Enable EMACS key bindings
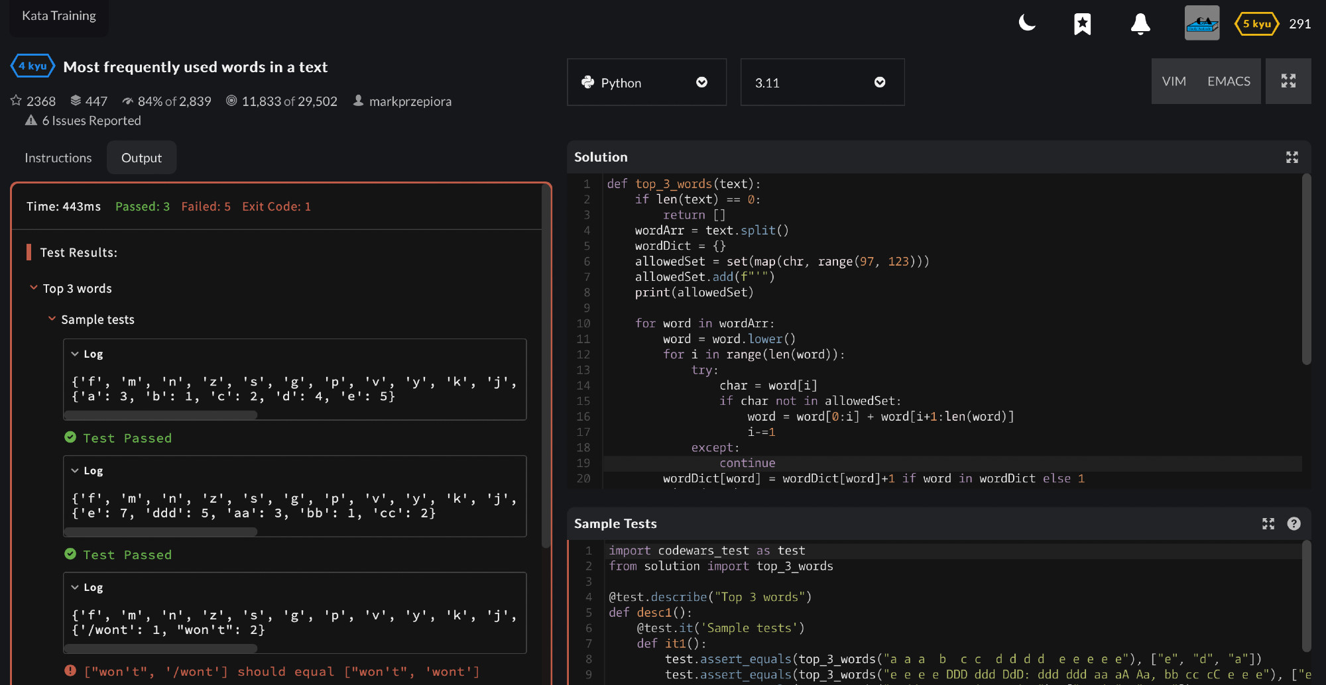Image resolution: width=1326 pixels, height=685 pixels. click(1229, 81)
